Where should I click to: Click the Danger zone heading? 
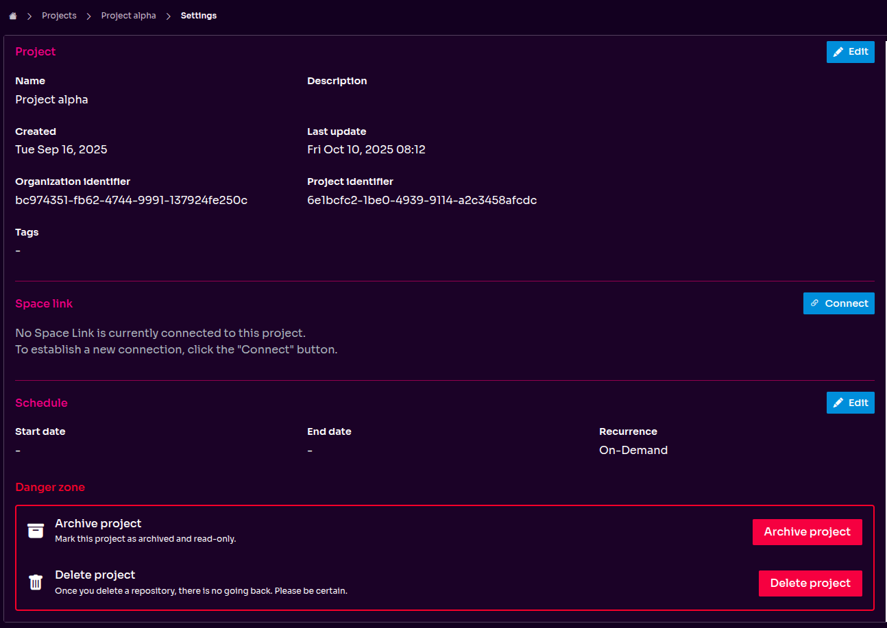coord(50,488)
